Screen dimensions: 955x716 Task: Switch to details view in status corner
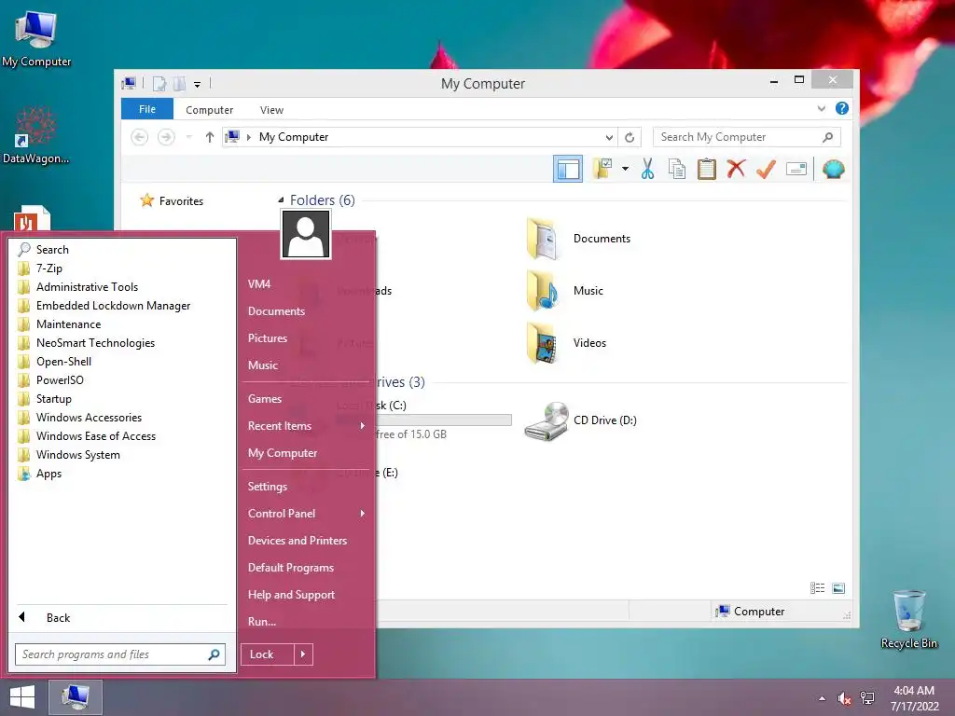click(x=817, y=588)
